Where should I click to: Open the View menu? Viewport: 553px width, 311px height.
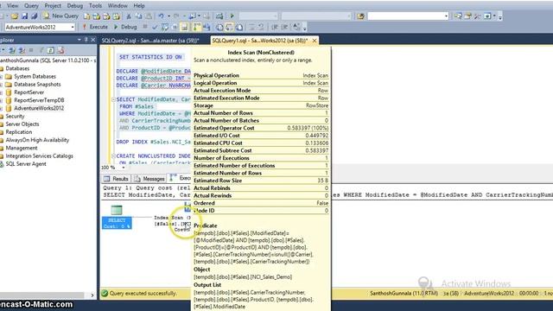pos(12,6)
